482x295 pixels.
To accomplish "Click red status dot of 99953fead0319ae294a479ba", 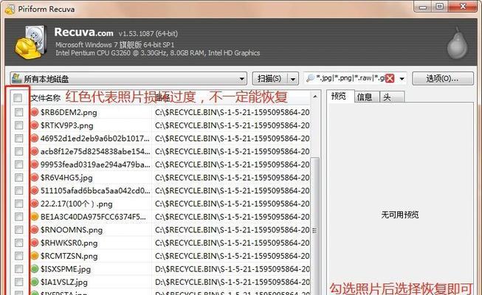I will [35, 164].
